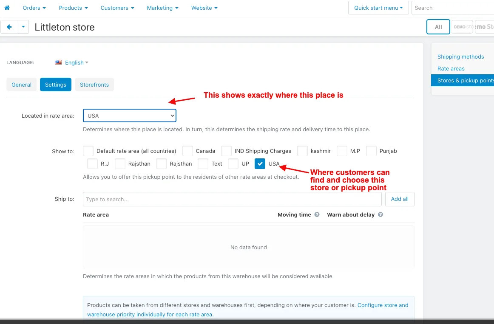This screenshot has height=324, width=494.
Task: Check the kashmir checkbox
Action: tap(302, 151)
